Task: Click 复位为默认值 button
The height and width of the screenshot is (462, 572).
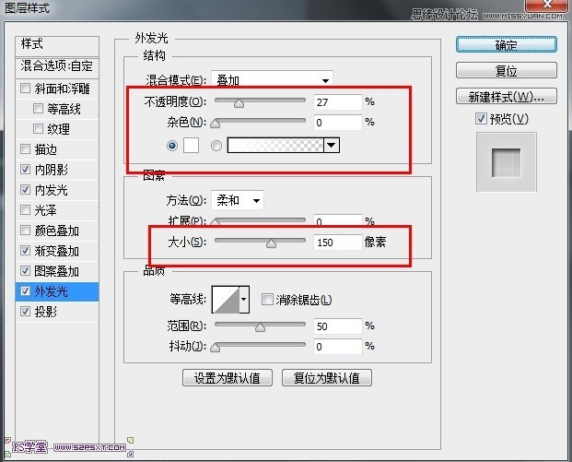Action: (327, 378)
